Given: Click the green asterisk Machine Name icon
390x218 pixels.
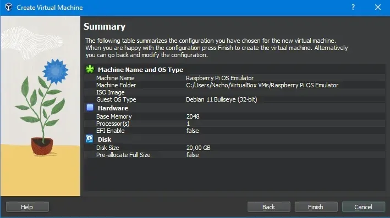Looking at the screenshot, I should click(90, 69).
